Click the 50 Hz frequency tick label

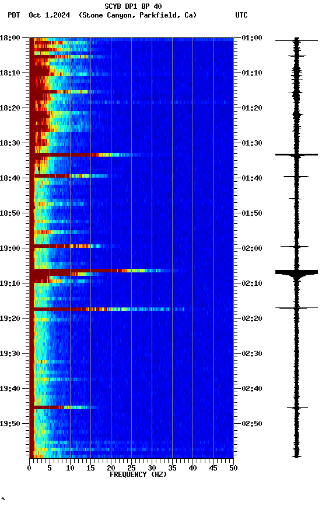(x=234, y=468)
